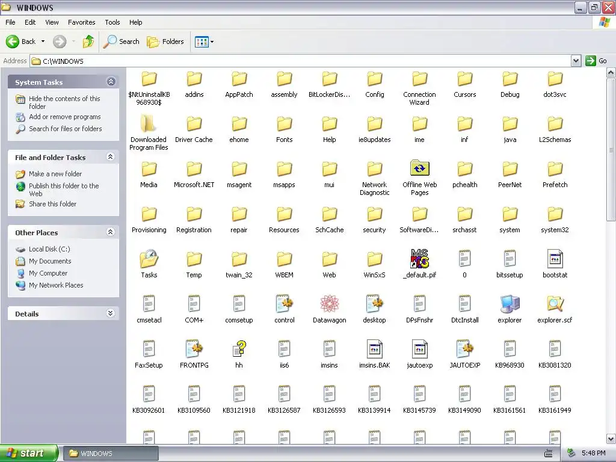Image resolution: width=616 pixels, height=462 pixels.
Task: Select the bootstat file icon
Action: tap(555, 259)
